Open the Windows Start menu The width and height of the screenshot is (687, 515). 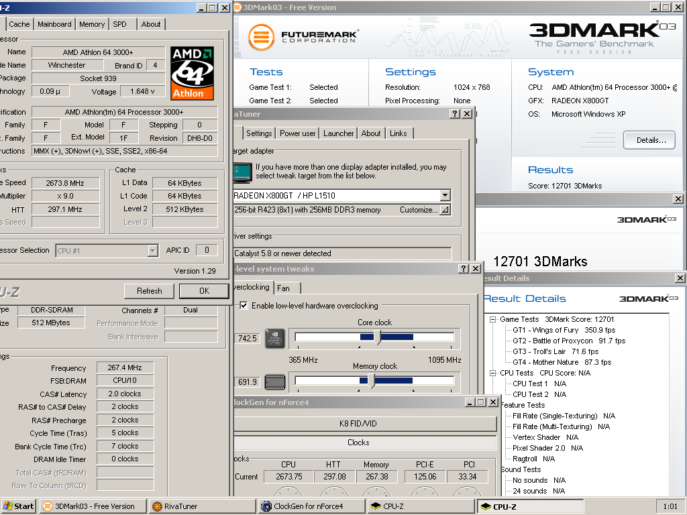coord(18,506)
